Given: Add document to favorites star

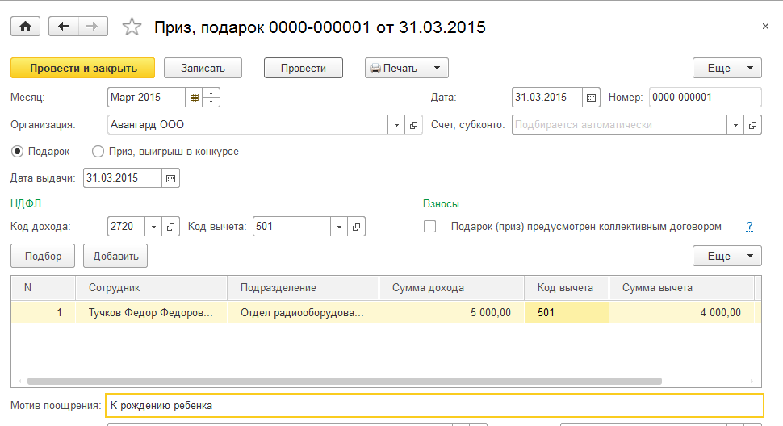Looking at the screenshot, I should (132, 27).
